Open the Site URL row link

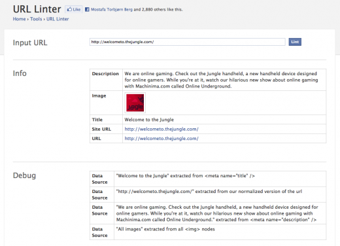coord(161,129)
